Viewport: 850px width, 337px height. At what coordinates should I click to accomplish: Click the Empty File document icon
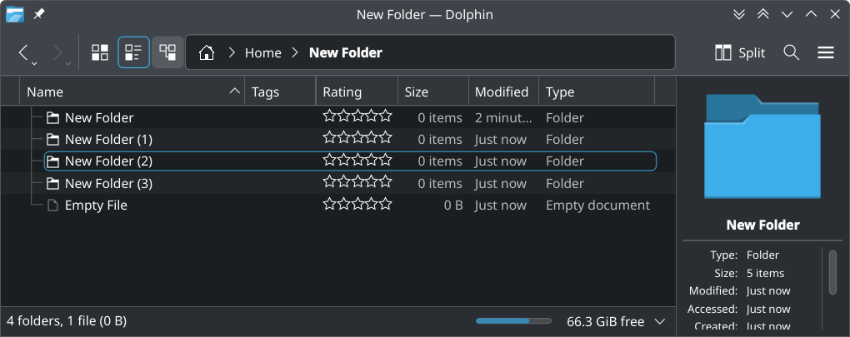(x=52, y=205)
